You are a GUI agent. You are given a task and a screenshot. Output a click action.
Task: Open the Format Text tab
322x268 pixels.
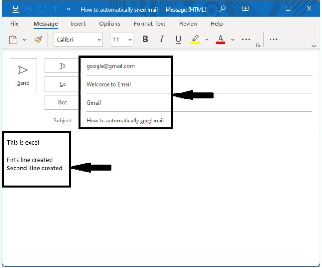coord(149,23)
